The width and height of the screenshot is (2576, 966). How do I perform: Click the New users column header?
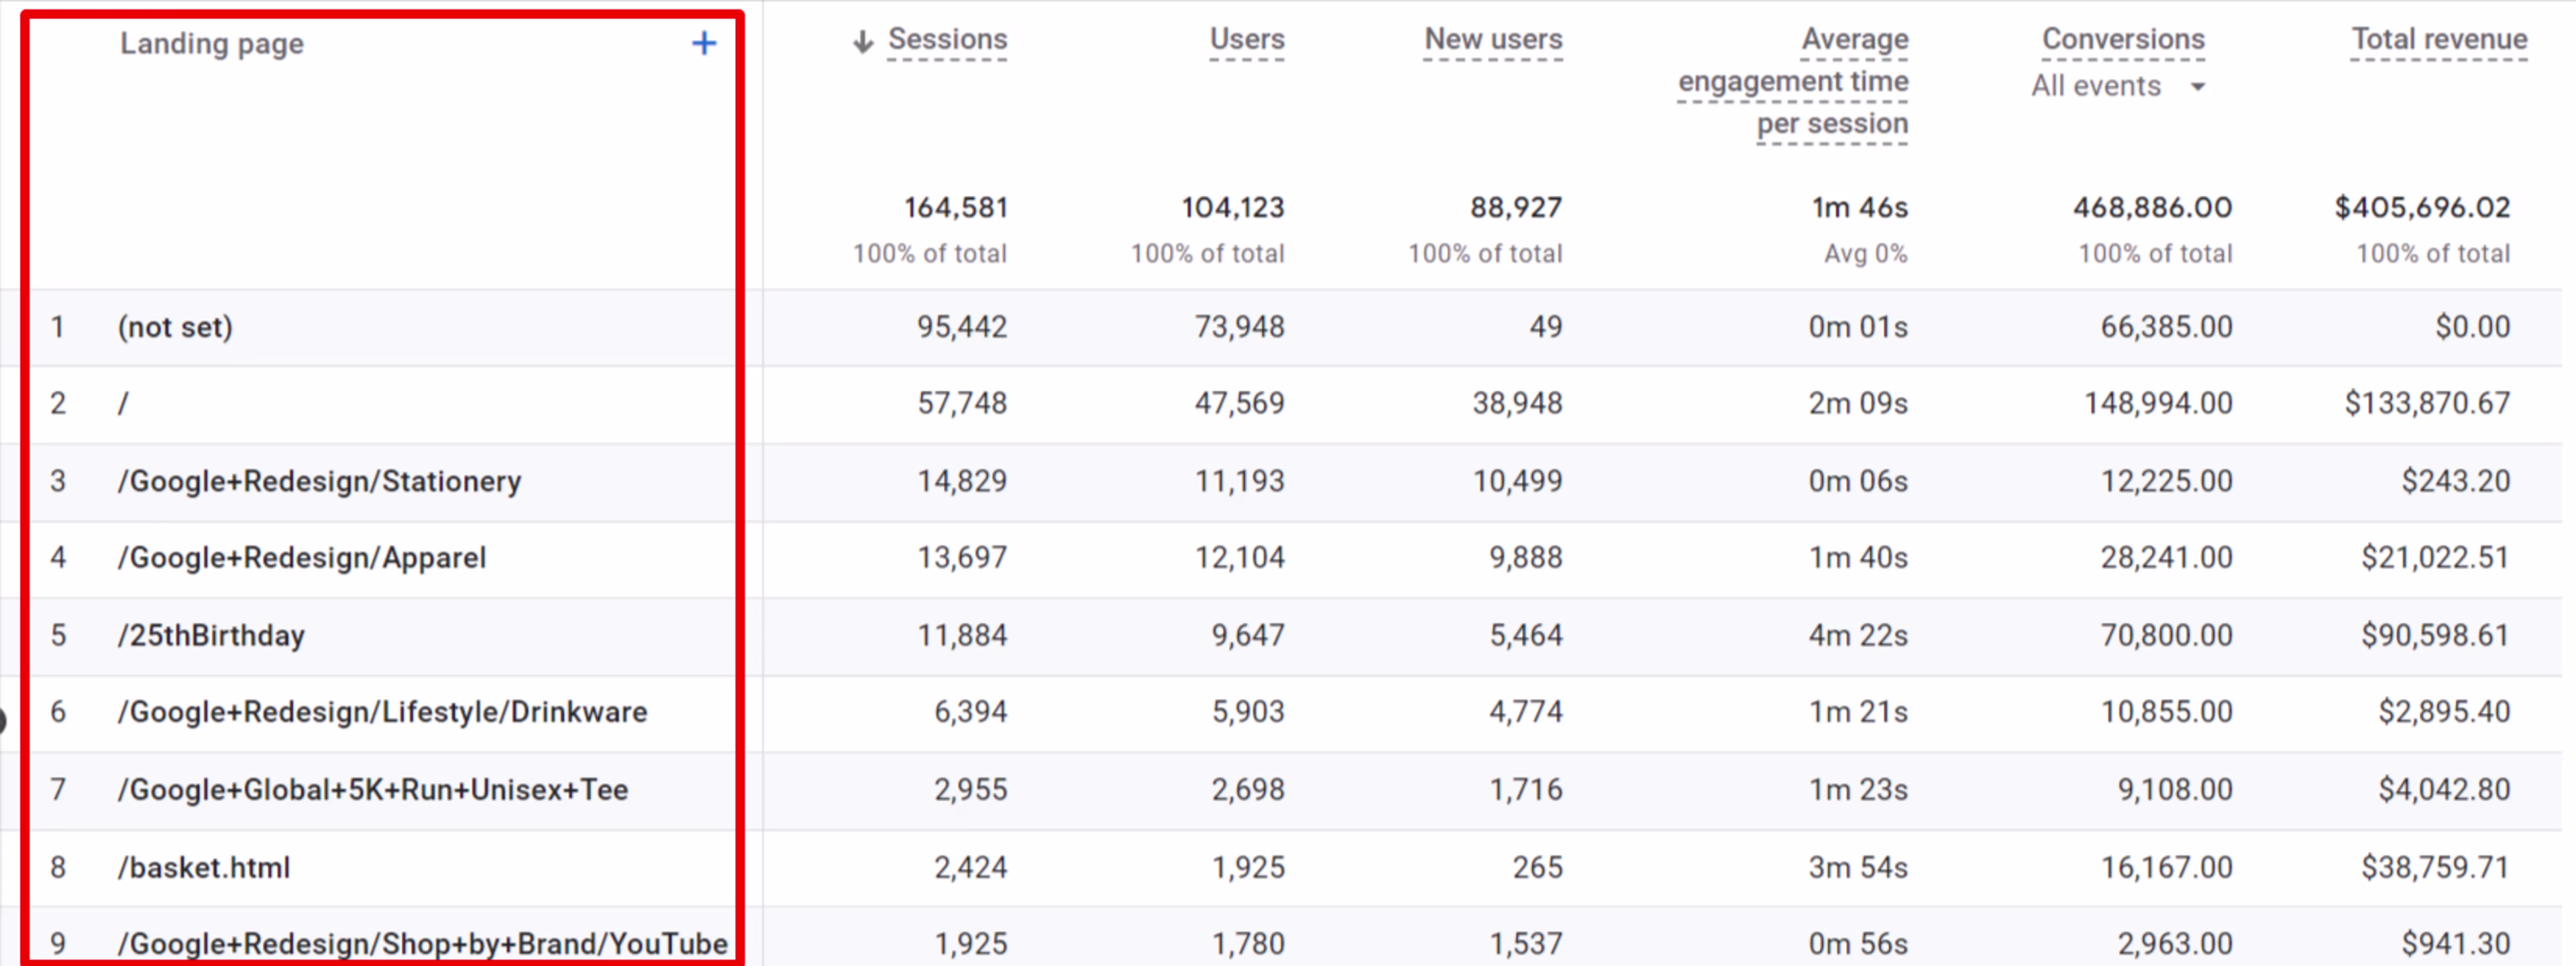pos(1492,39)
